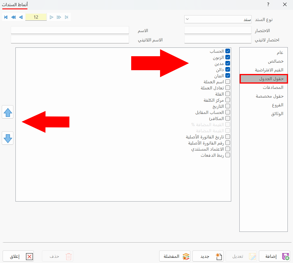Open help question mark in title bar
Viewport: 293px width, 263px height.
pyautogui.click(x=268, y=4)
